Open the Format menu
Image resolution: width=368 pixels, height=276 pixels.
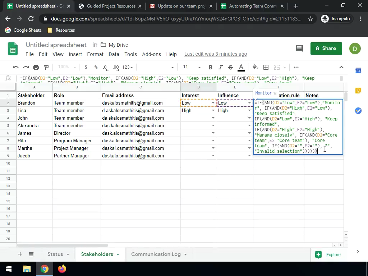tap(95, 54)
